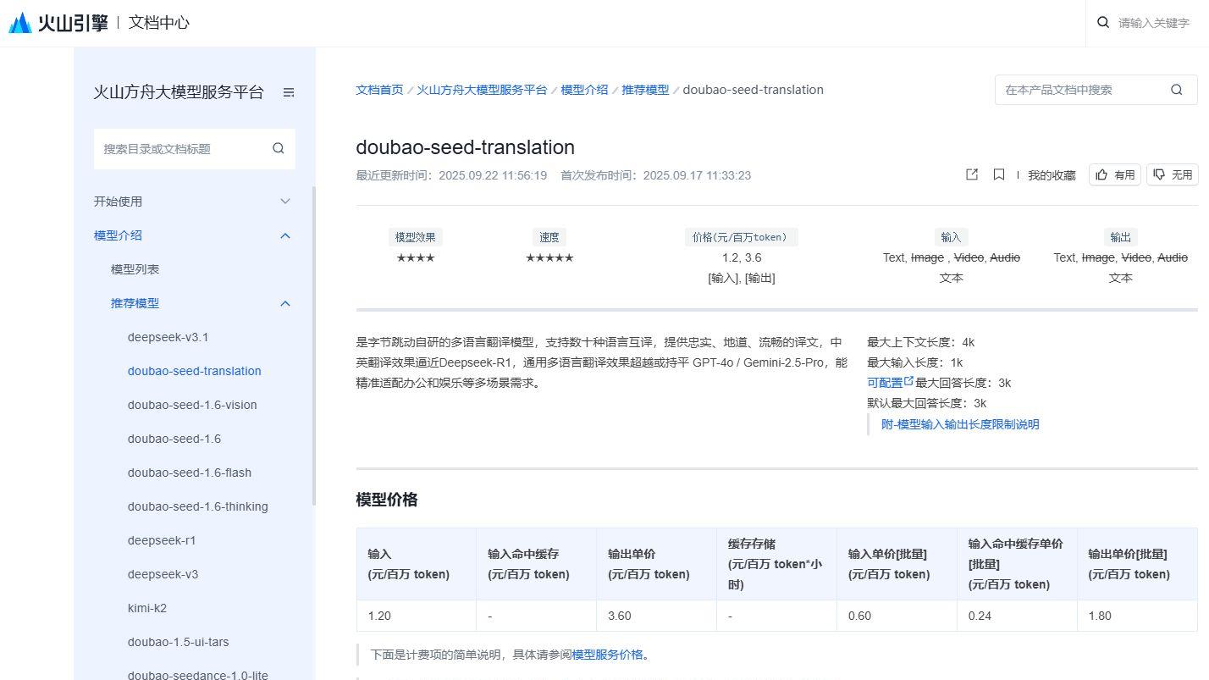Collapse the 模型介绍 section
1209x680 pixels.
click(x=285, y=235)
